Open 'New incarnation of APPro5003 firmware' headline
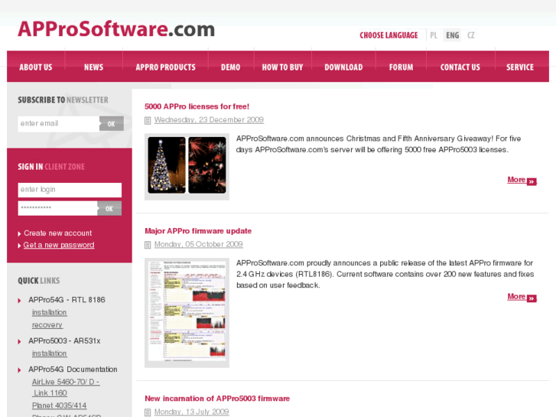The image size is (556, 417). pyautogui.click(x=217, y=399)
